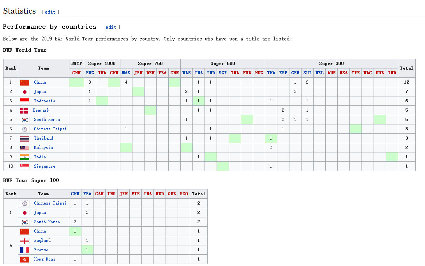Edit the Performance by countries section

pyautogui.click(x=111, y=27)
